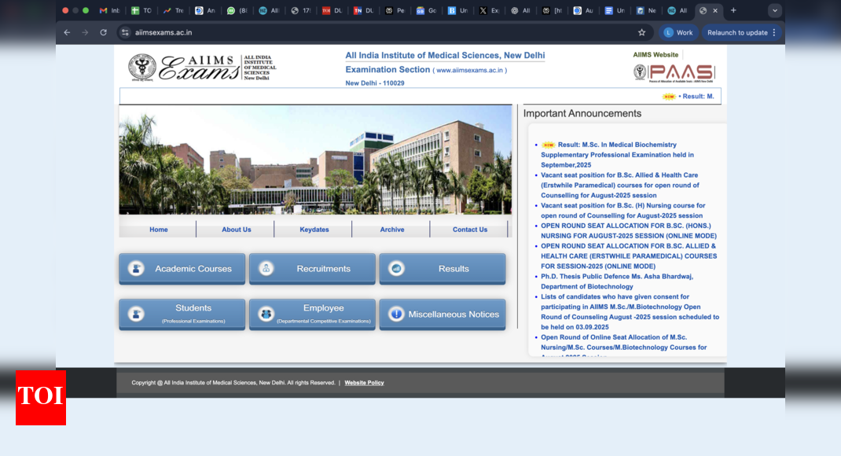841x456 pixels.
Task: Click the Website Policy footer link
Action: [364, 383]
